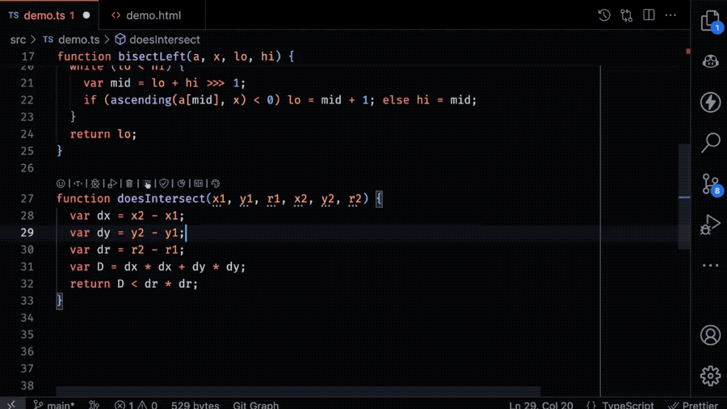This screenshot has width=727, height=409.
Task: Click the 529 bytes file size indicator
Action: click(195, 405)
